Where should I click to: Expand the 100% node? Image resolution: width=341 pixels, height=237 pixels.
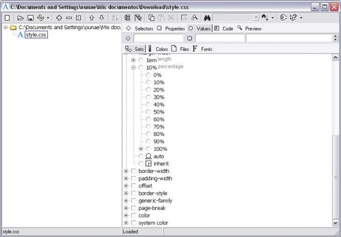click(x=141, y=148)
